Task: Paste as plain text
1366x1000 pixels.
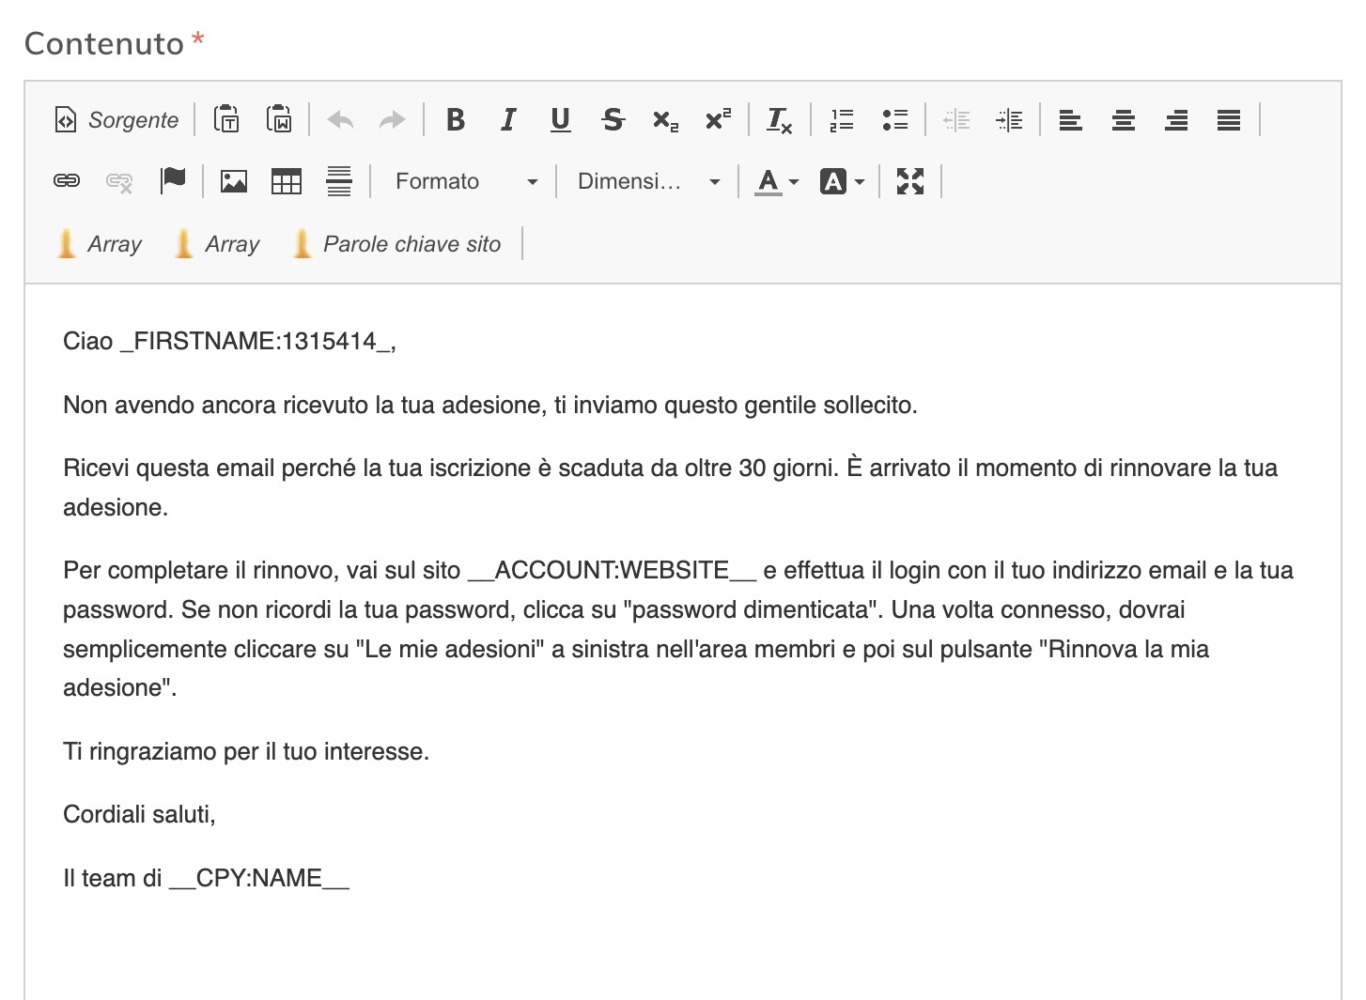Action: click(225, 119)
